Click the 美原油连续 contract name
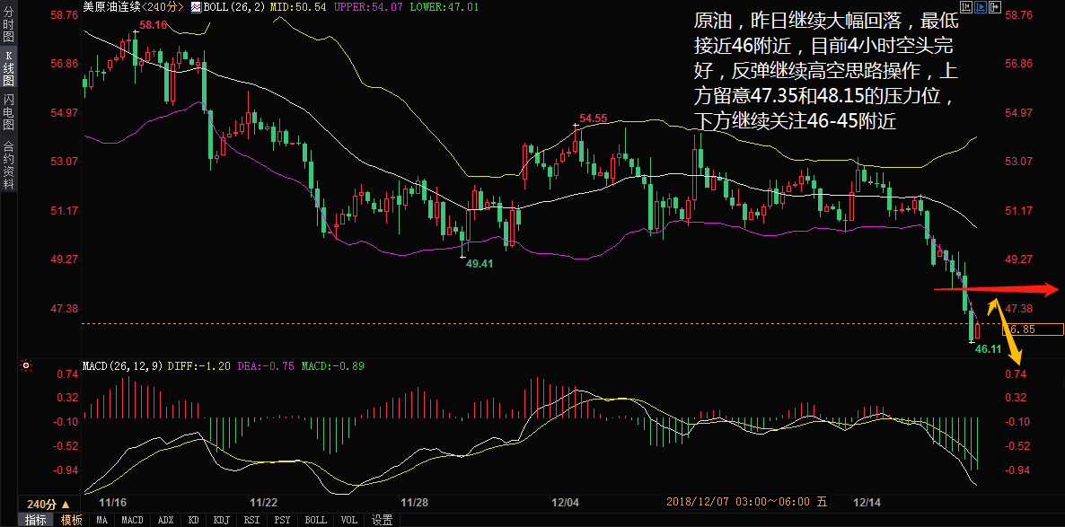Screen dimensions: 1065x527 (x=110, y=7)
